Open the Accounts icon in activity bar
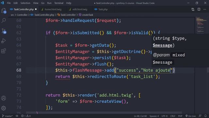This screenshot has height=118, width=209. (4, 98)
